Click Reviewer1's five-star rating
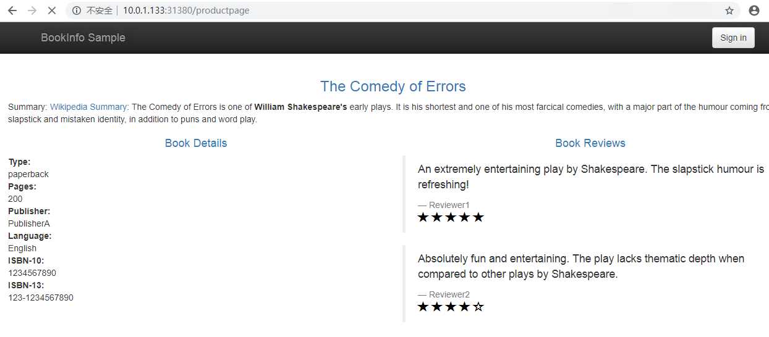 451,217
